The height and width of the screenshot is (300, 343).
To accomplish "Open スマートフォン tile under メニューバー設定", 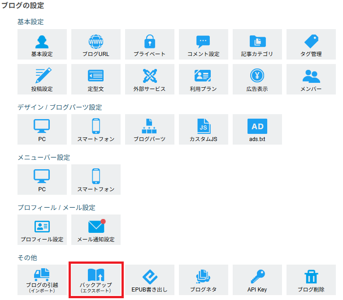I will tap(96, 180).
